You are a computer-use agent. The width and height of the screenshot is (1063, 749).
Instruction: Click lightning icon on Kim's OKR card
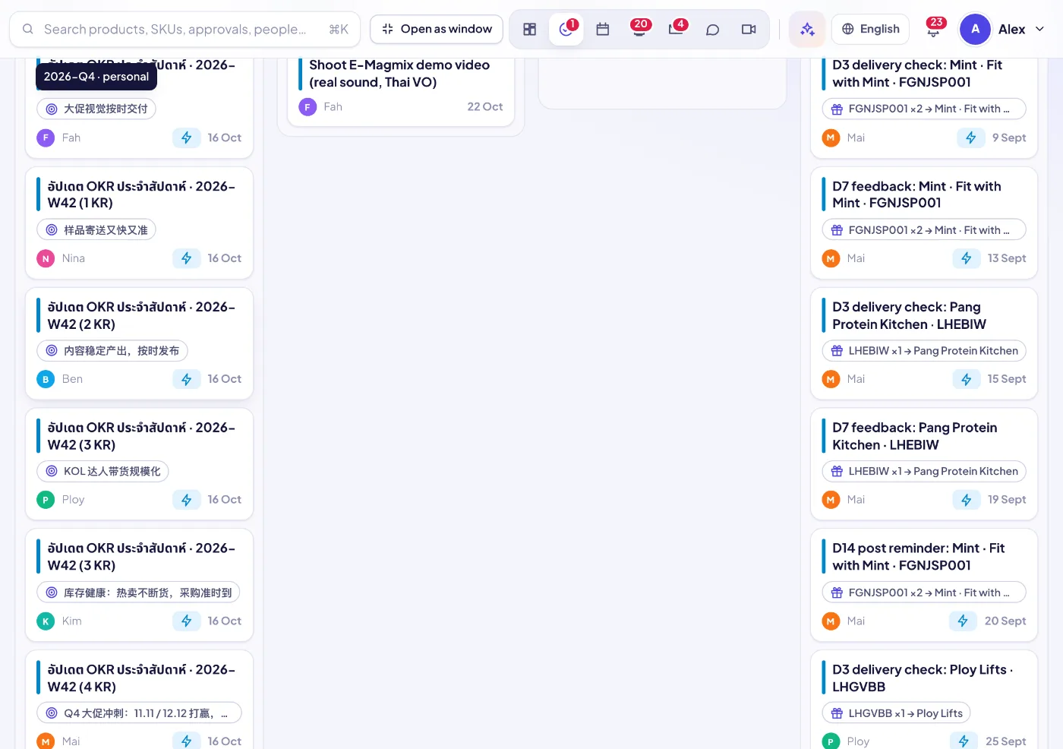point(187,621)
